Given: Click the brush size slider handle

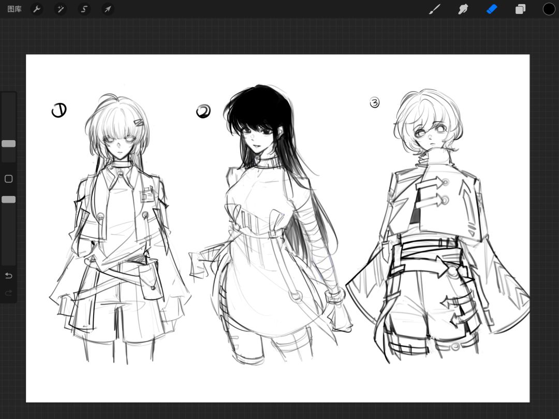Looking at the screenshot, I should pyautogui.click(x=9, y=144).
